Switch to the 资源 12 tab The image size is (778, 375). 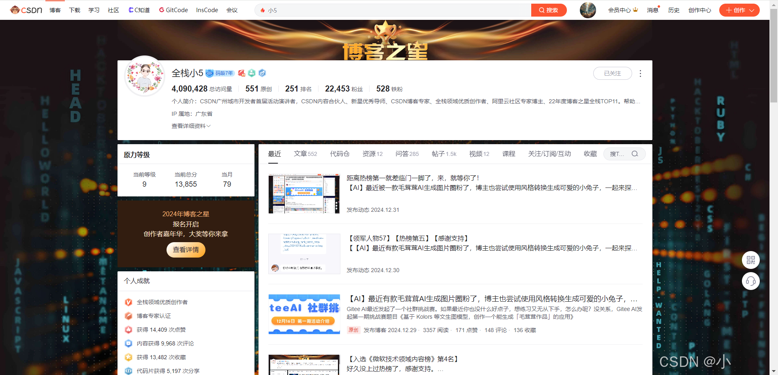(372, 154)
